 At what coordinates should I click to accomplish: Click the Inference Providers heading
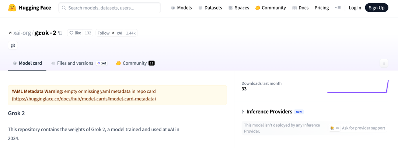269,112
